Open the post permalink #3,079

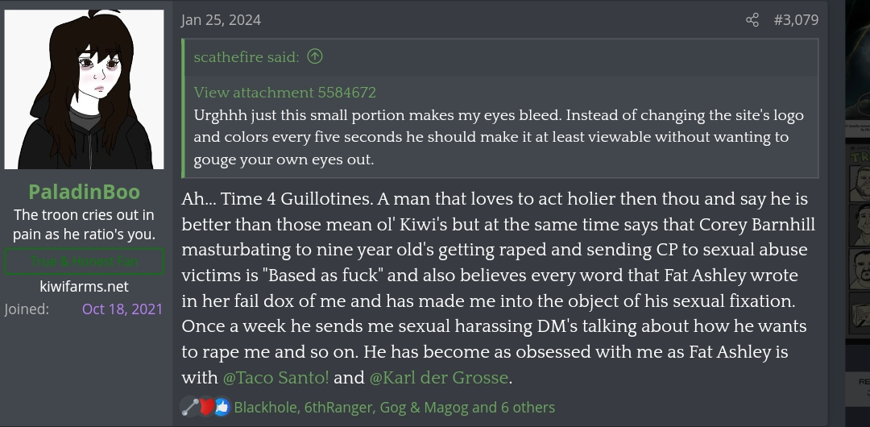coord(796,20)
